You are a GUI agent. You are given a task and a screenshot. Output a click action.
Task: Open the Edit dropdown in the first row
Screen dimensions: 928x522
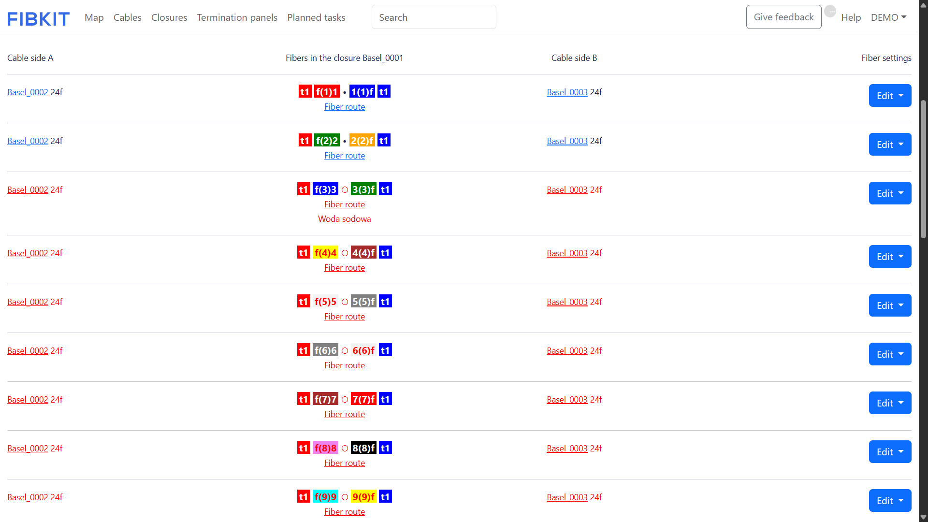[x=889, y=95]
